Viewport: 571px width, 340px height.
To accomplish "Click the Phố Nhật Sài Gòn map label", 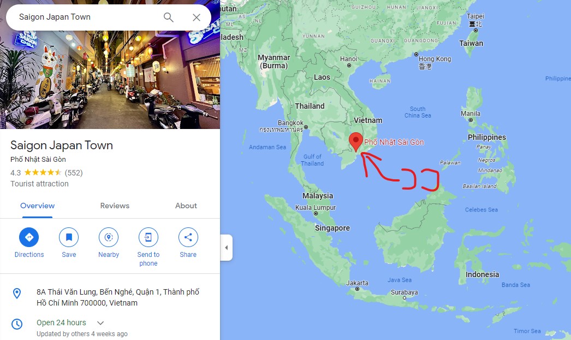I will tap(394, 142).
